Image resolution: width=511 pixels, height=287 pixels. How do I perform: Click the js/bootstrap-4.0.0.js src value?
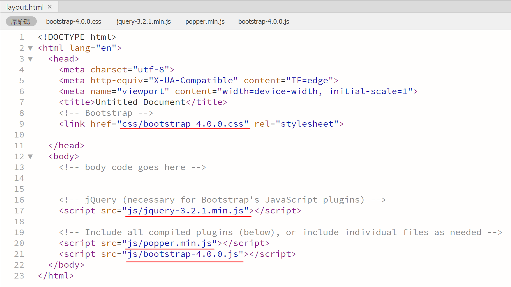pyautogui.click(x=183, y=254)
